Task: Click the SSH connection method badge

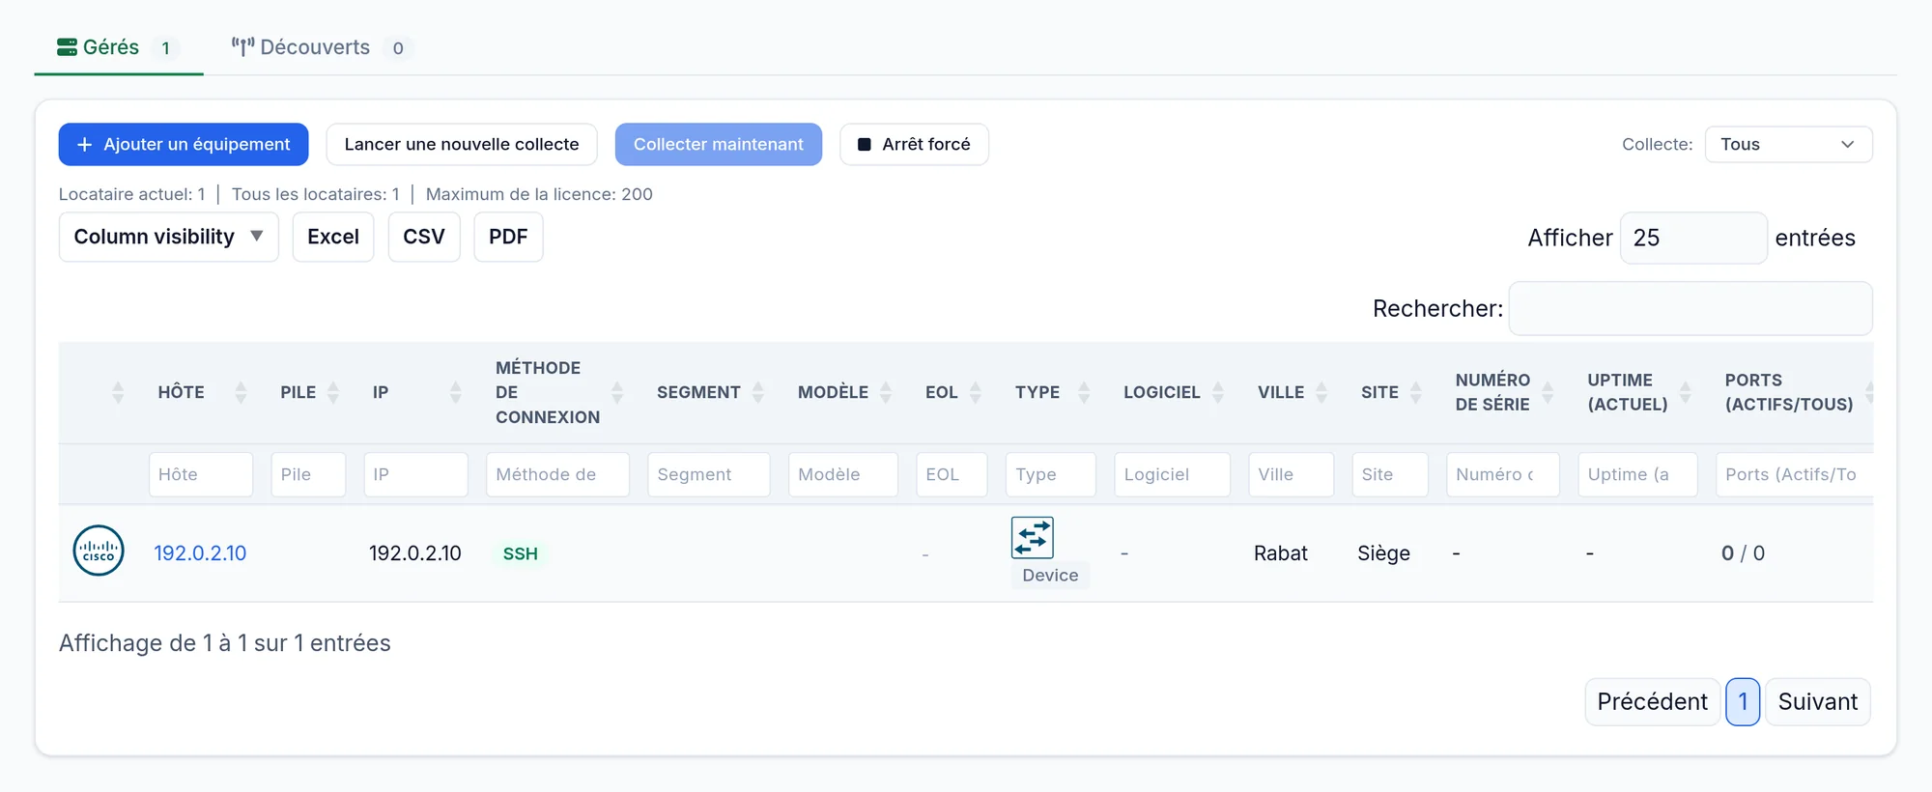Action: point(521,553)
